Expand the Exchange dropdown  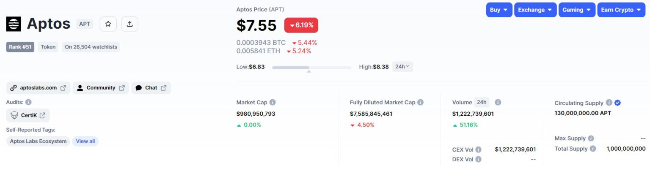click(535, 10)
